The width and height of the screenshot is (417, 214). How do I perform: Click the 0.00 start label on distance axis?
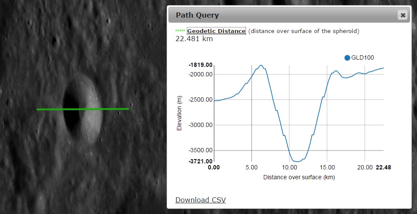tap(213, 167)
